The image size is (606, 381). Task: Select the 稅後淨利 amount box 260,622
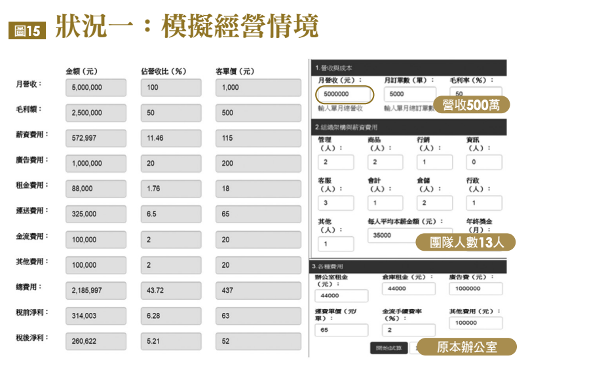[96, 341]
